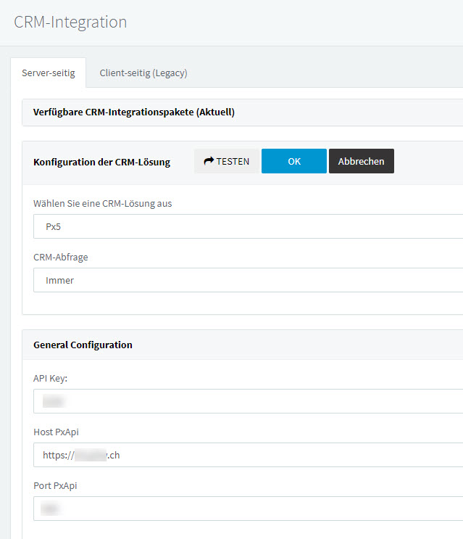This screenshot has height=539, width=463.
Task: Open the CRM-Abfrage dropdown showing Immer
Action: [x=246, y=280]
